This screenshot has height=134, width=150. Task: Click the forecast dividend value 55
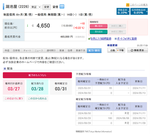coord(110,88)
